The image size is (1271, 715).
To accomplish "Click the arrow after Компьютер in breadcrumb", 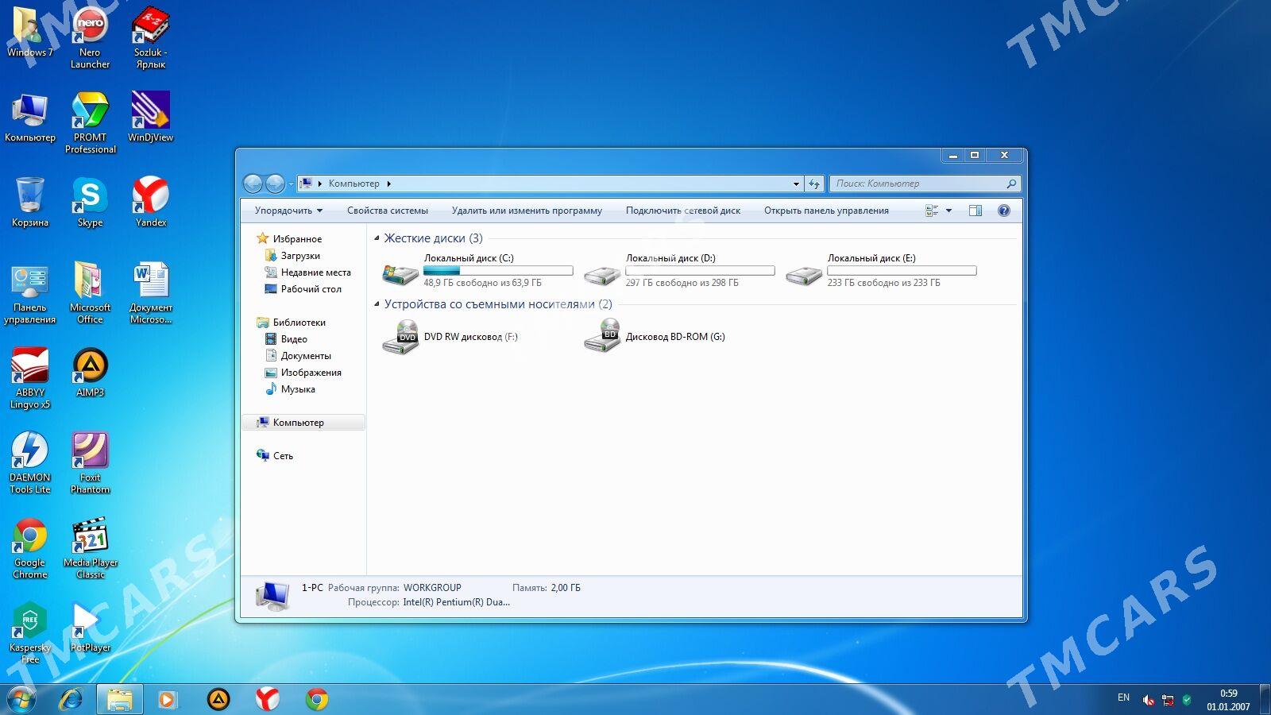I will pyautogui.click(x=389, y=184).
